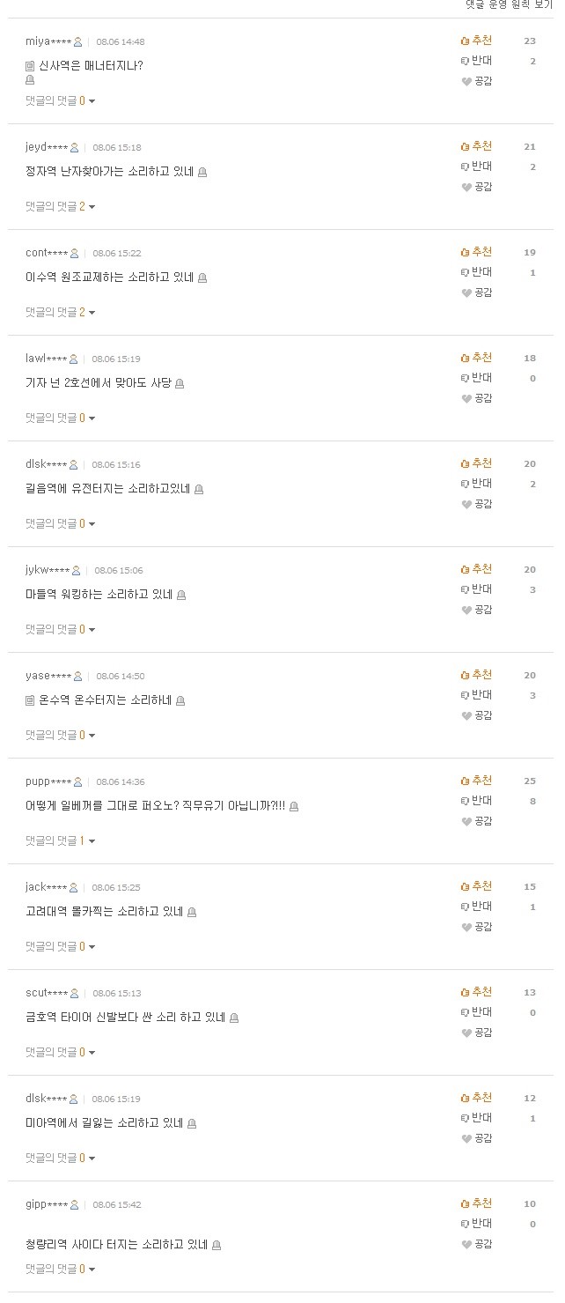Open 댓글 운영 원칙 보기 link

click(509, 4)
